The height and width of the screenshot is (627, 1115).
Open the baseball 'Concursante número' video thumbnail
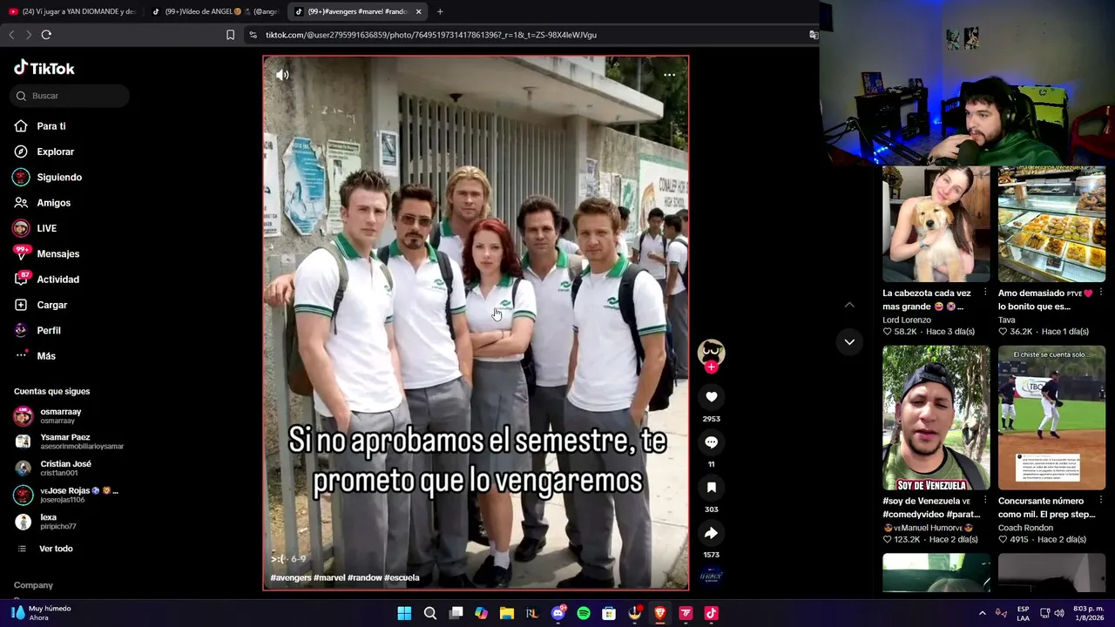pyautogui.click(x=1051, y=418)
